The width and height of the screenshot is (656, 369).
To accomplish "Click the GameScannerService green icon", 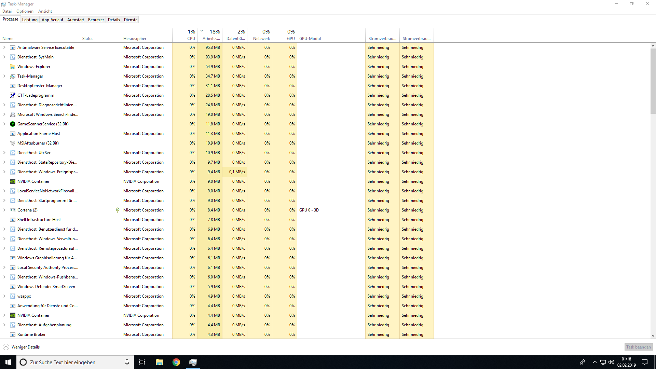I will [13, 124].
